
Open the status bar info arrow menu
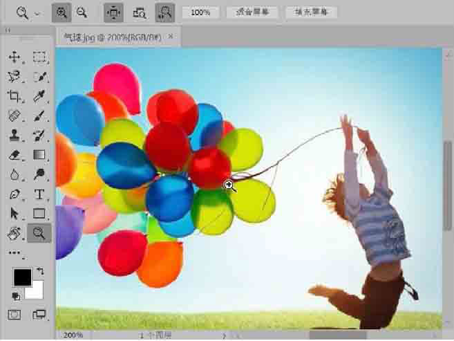(x=224, y=335)
